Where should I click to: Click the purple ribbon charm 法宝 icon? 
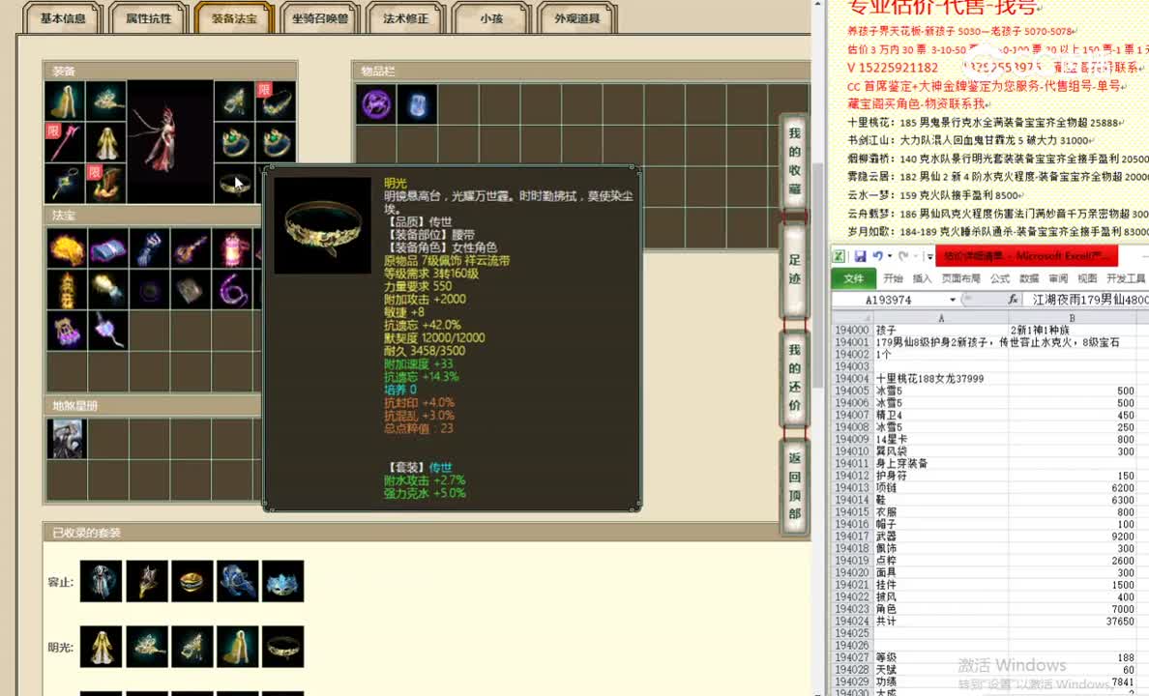pos(108,332)
